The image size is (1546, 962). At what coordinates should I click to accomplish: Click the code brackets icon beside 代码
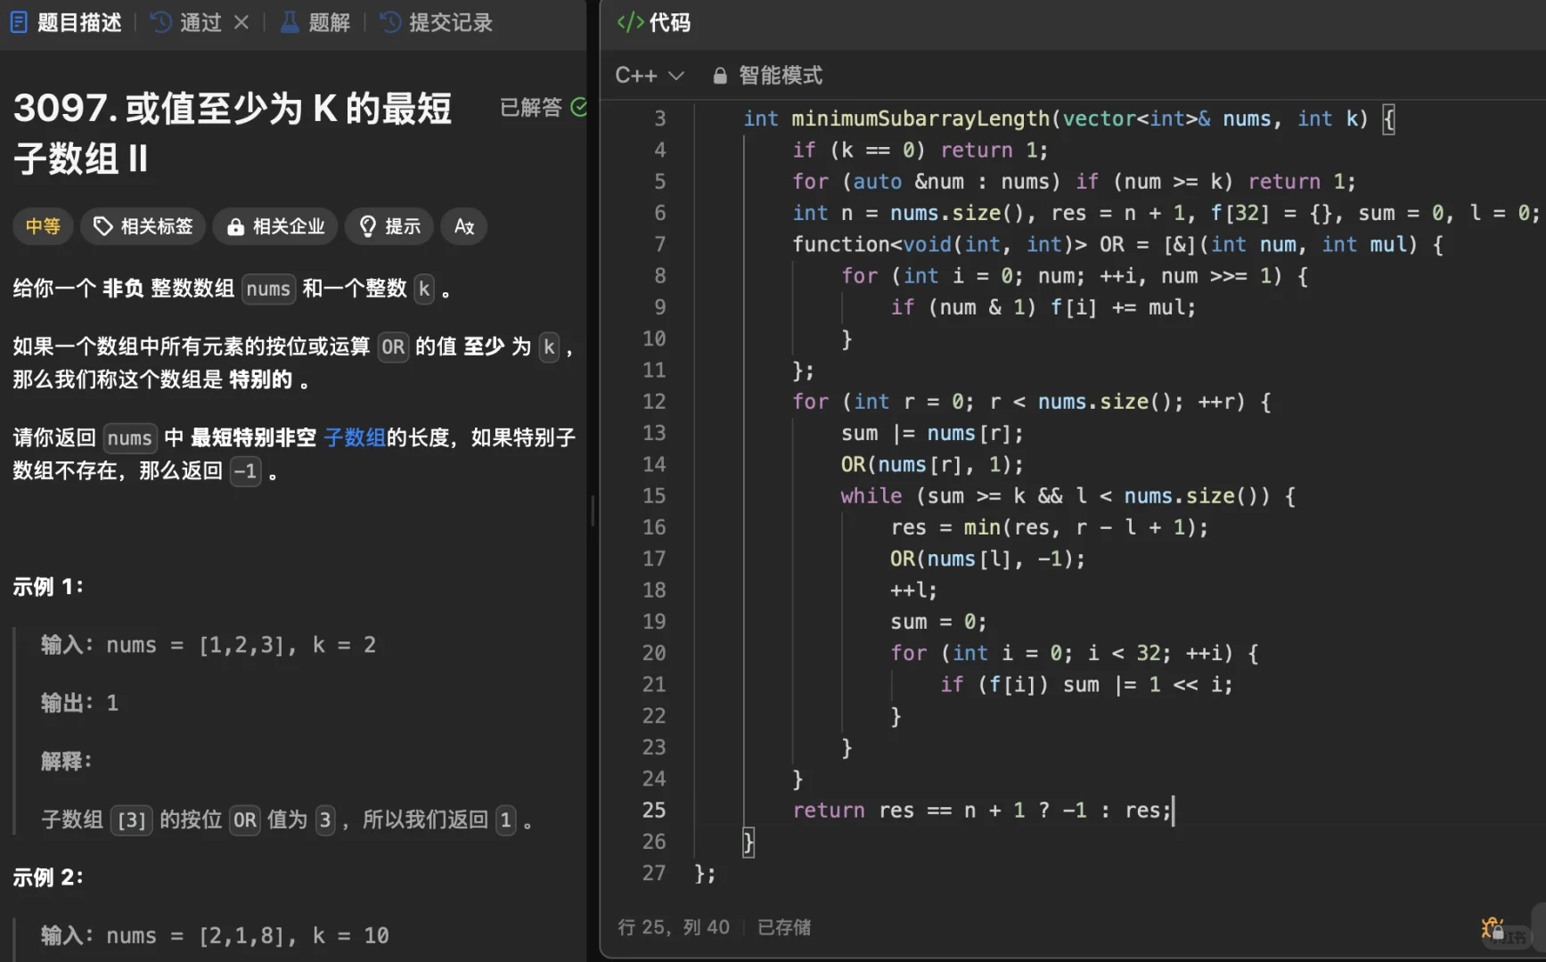[x=630, y=22]
